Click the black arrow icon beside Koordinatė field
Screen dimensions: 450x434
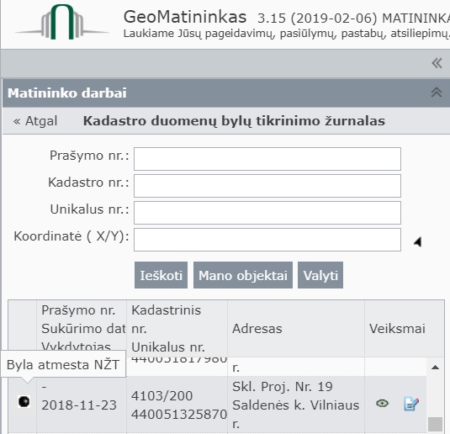click(417, 241)
